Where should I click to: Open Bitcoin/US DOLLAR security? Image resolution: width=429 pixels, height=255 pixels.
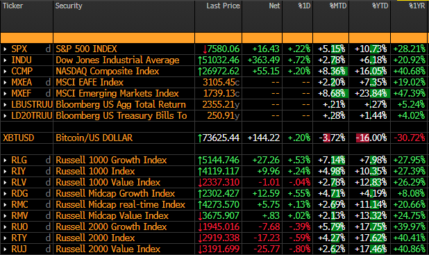(94, 138)
